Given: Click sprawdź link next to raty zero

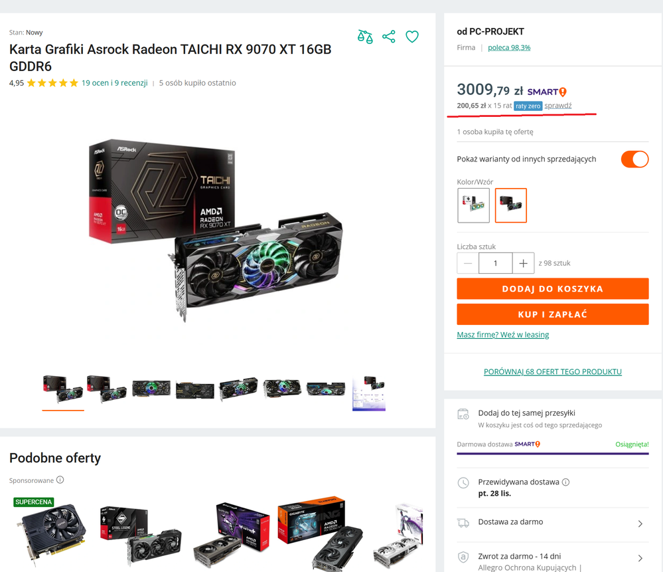Looking at the screenshot, I should point(558,106).
